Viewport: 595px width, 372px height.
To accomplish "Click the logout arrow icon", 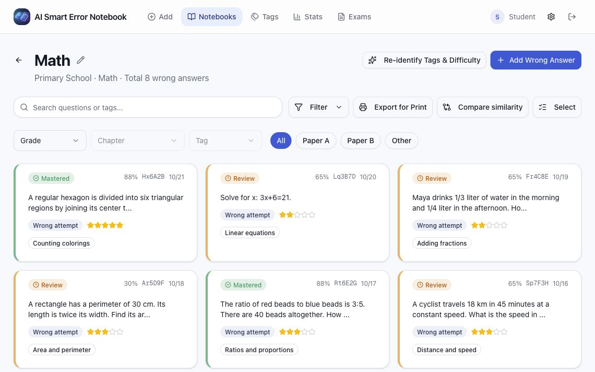I will pos(572,17).
